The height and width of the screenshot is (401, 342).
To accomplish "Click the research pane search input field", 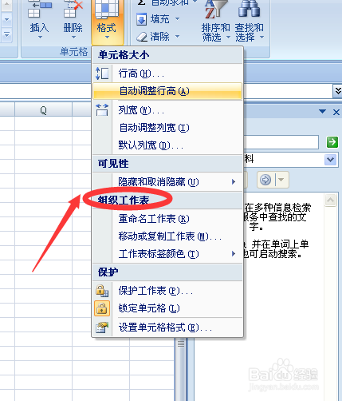I will [x=281, y=142].
